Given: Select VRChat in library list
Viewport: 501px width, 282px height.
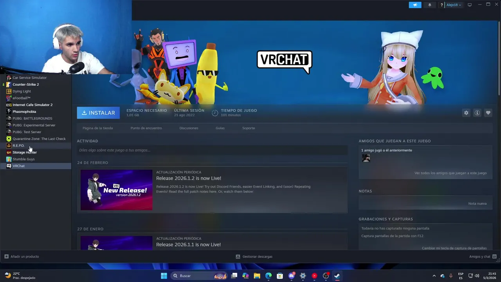Looking at the screenshot, I should pyautogui.click(x=36, y=166).
